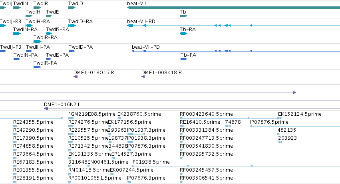The width and height of the screenshot is (340, 184).
Task: Select EST RP003331384.5prime
Action: point(206,130)
